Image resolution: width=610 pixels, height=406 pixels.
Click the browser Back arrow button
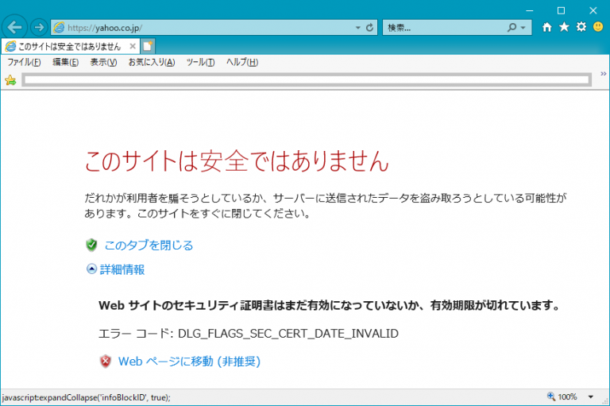[x=14, y=27]
